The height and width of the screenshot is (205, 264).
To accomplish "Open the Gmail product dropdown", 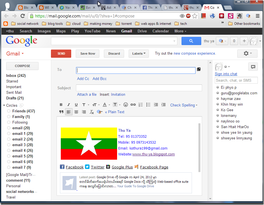I will (x=15, y=54).
